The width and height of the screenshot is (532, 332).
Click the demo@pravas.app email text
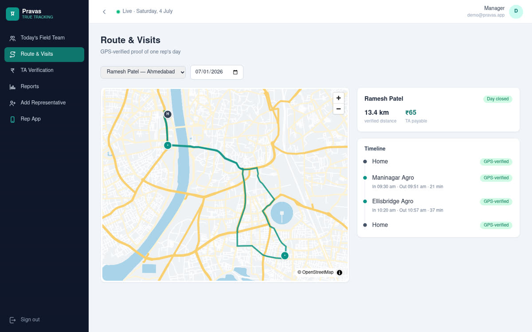(486, 15)
